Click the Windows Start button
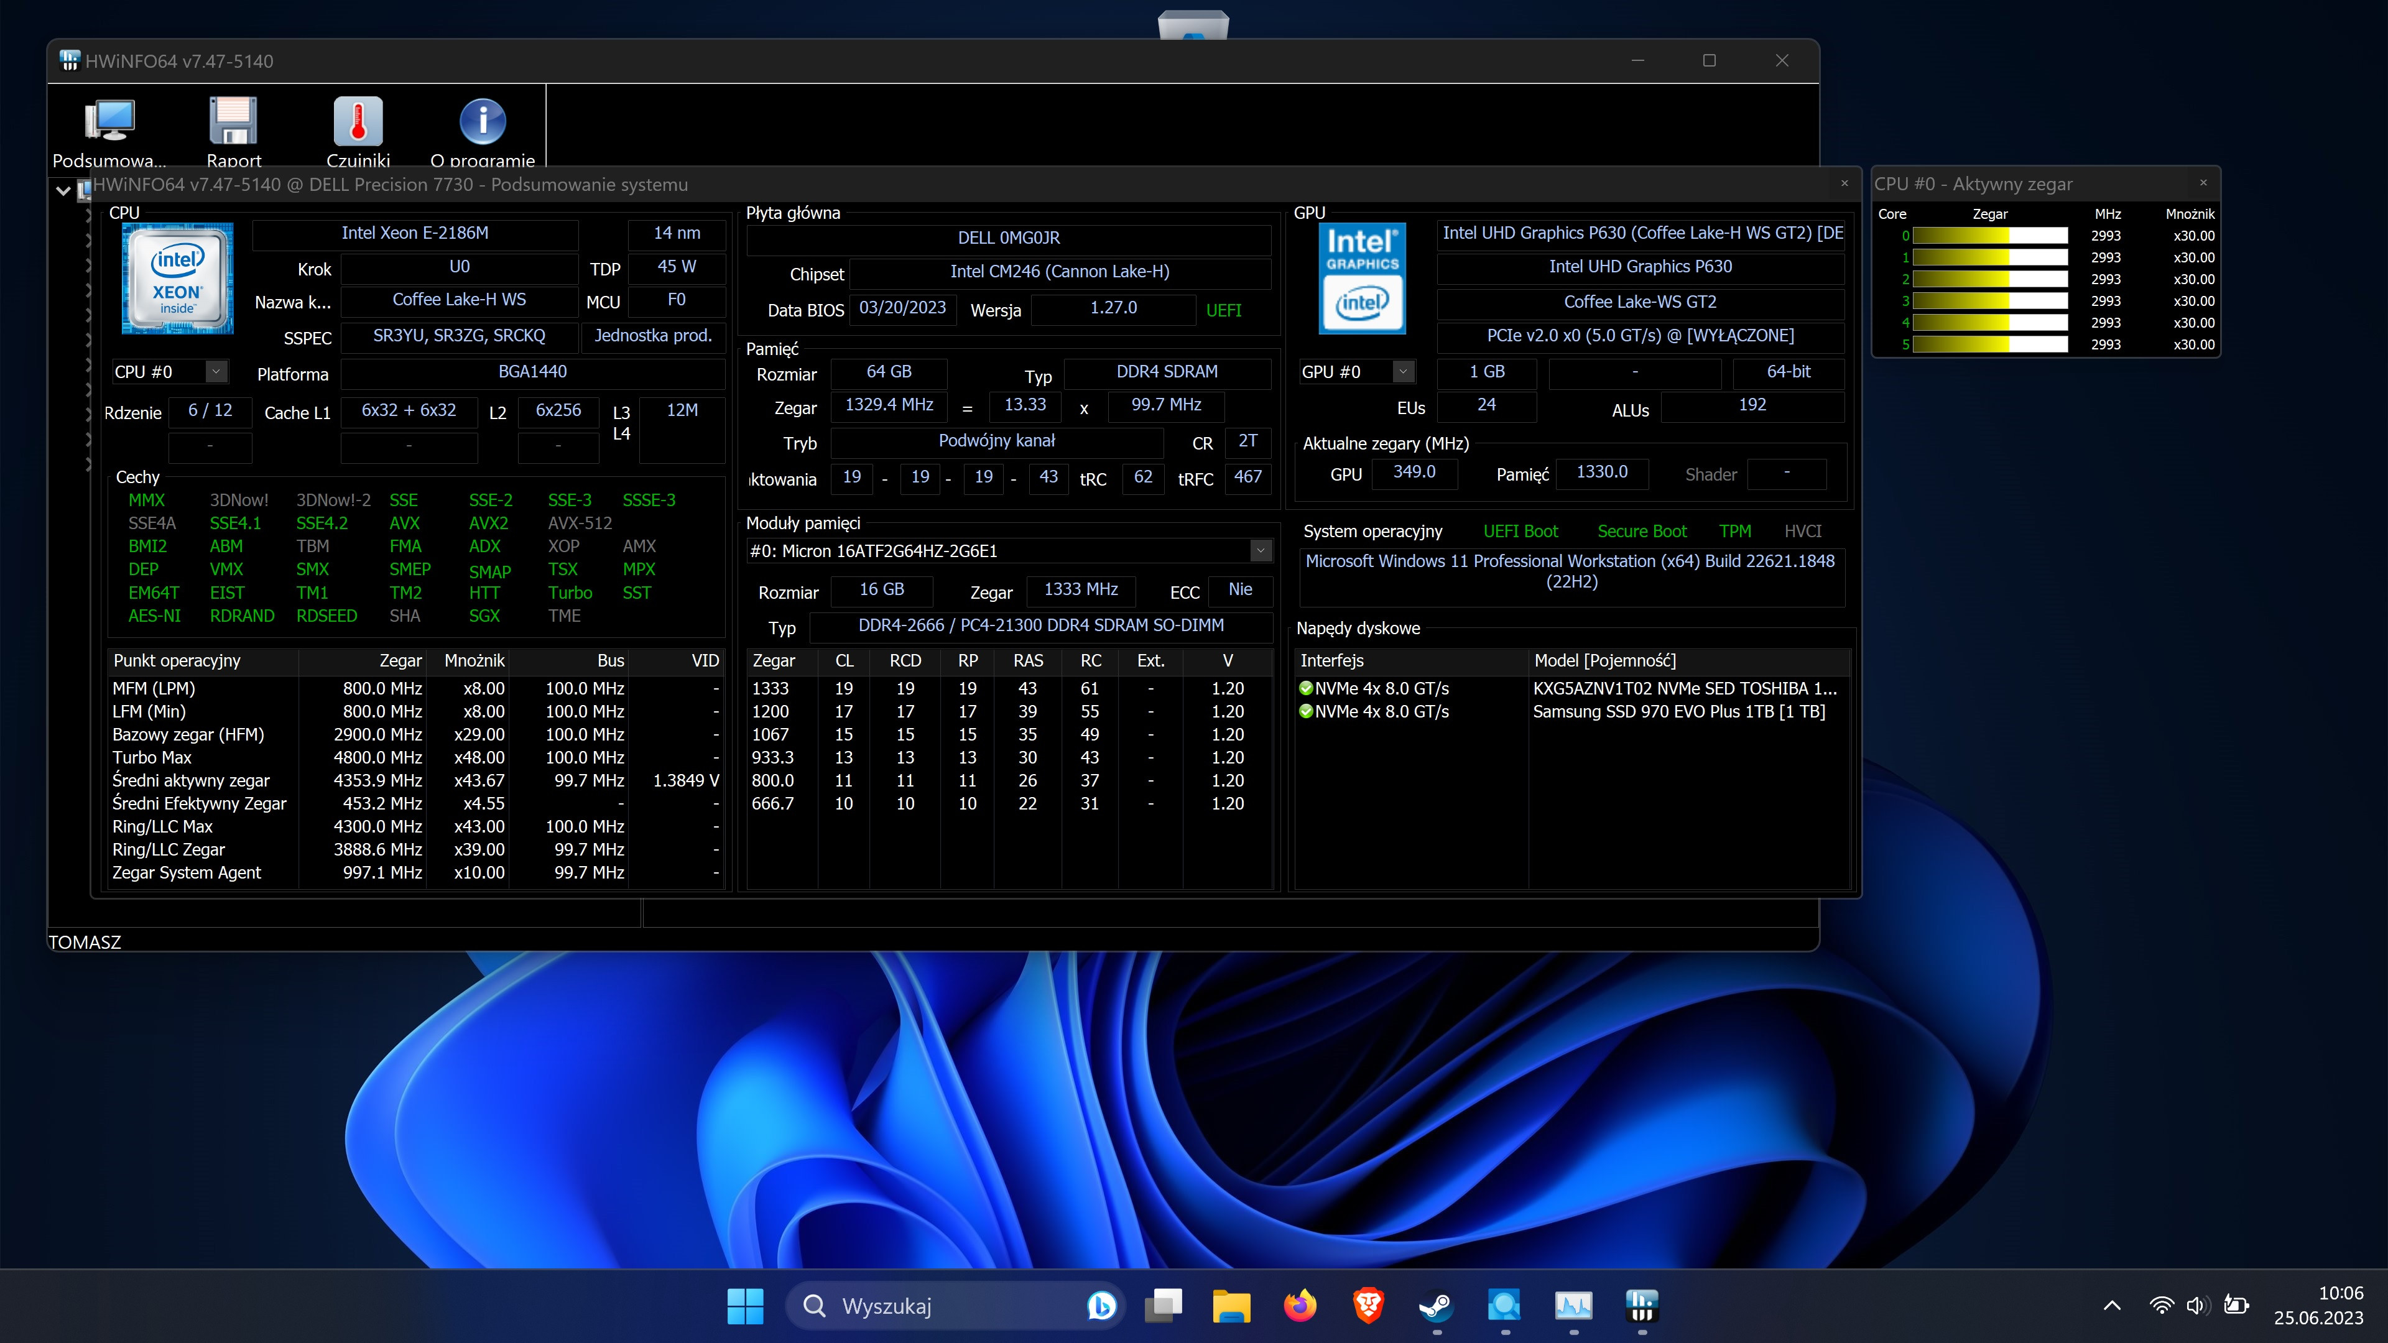The width and height of the screenshot is (2388, 1343). pos(746,1306)
